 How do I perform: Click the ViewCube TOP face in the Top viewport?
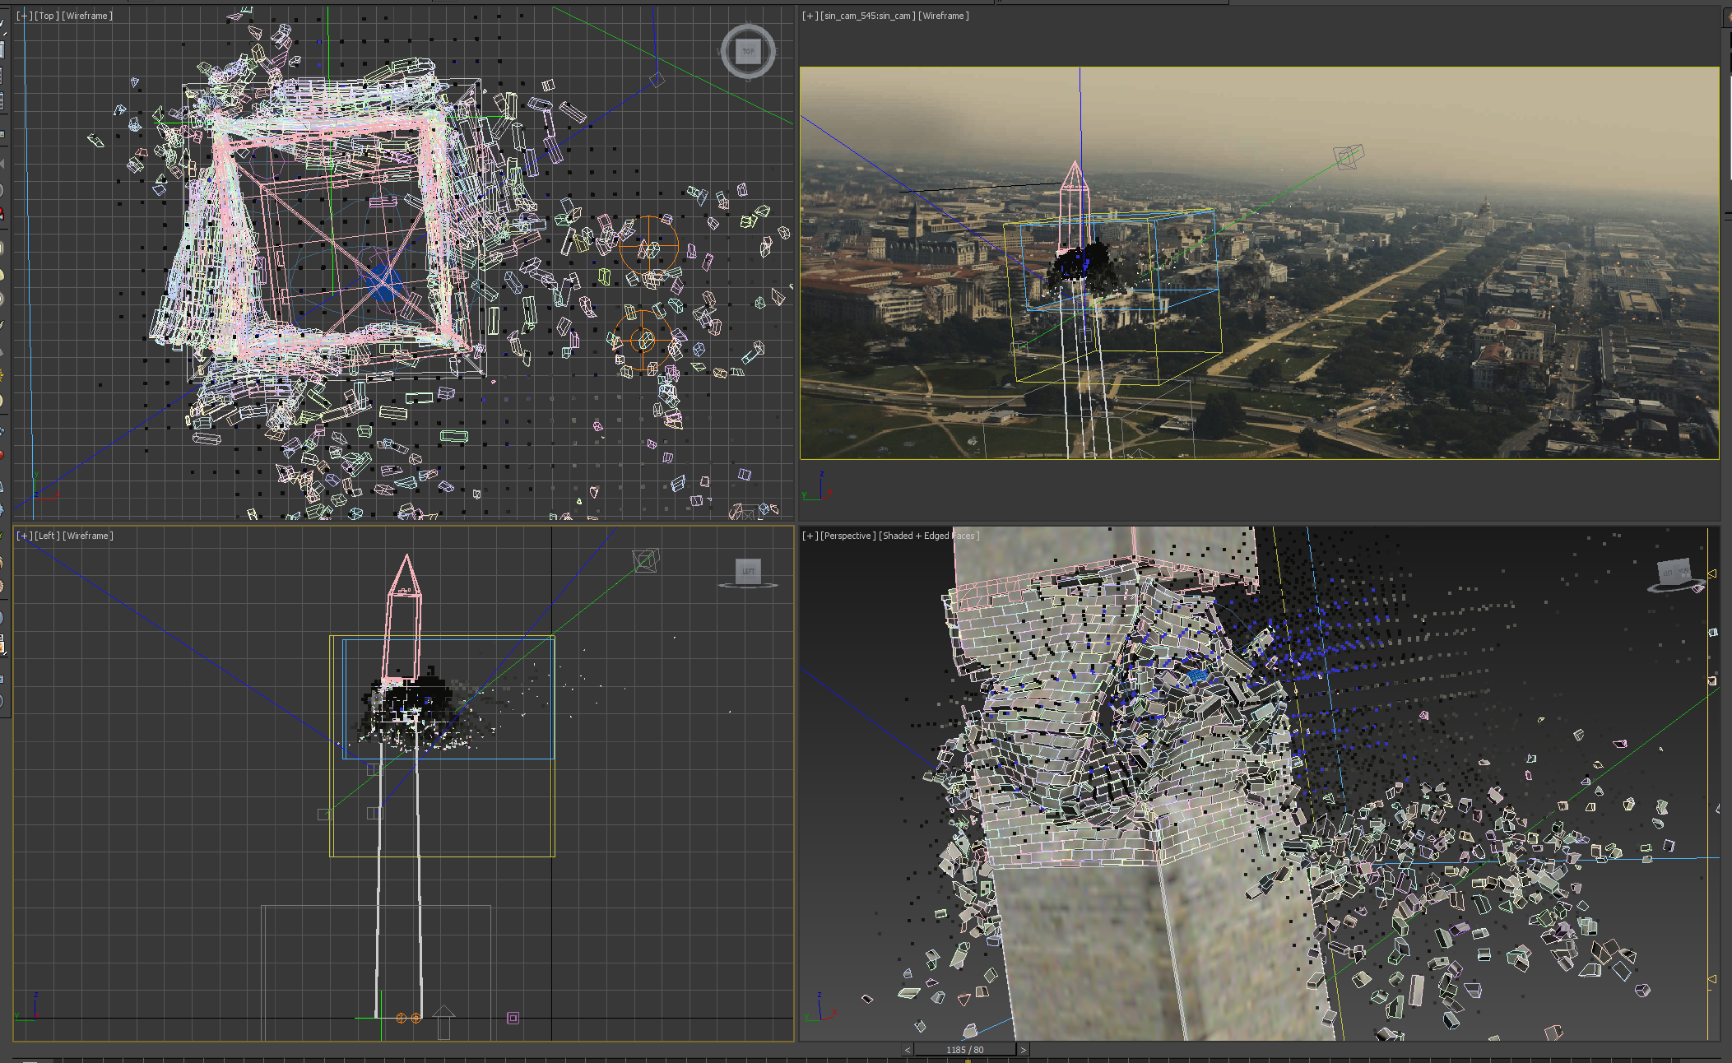(748, 51)
